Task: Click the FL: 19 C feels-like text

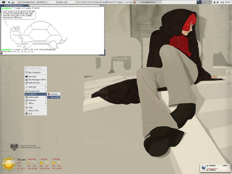Action: tap(21, 169)
